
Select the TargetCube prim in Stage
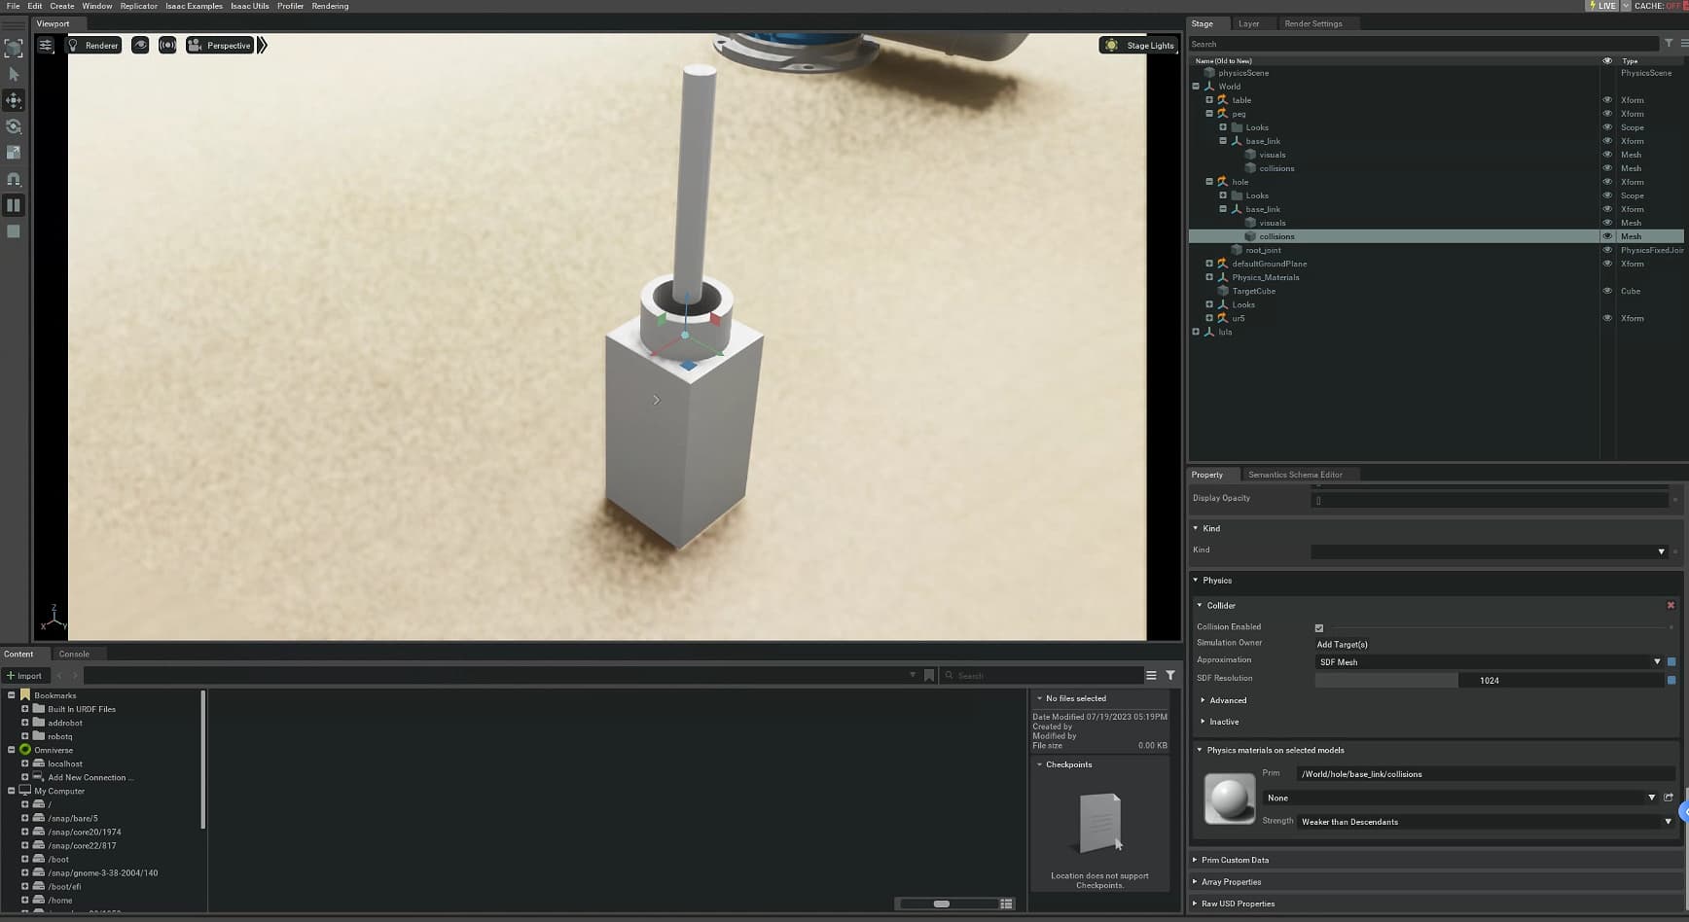pos(1254,291)
